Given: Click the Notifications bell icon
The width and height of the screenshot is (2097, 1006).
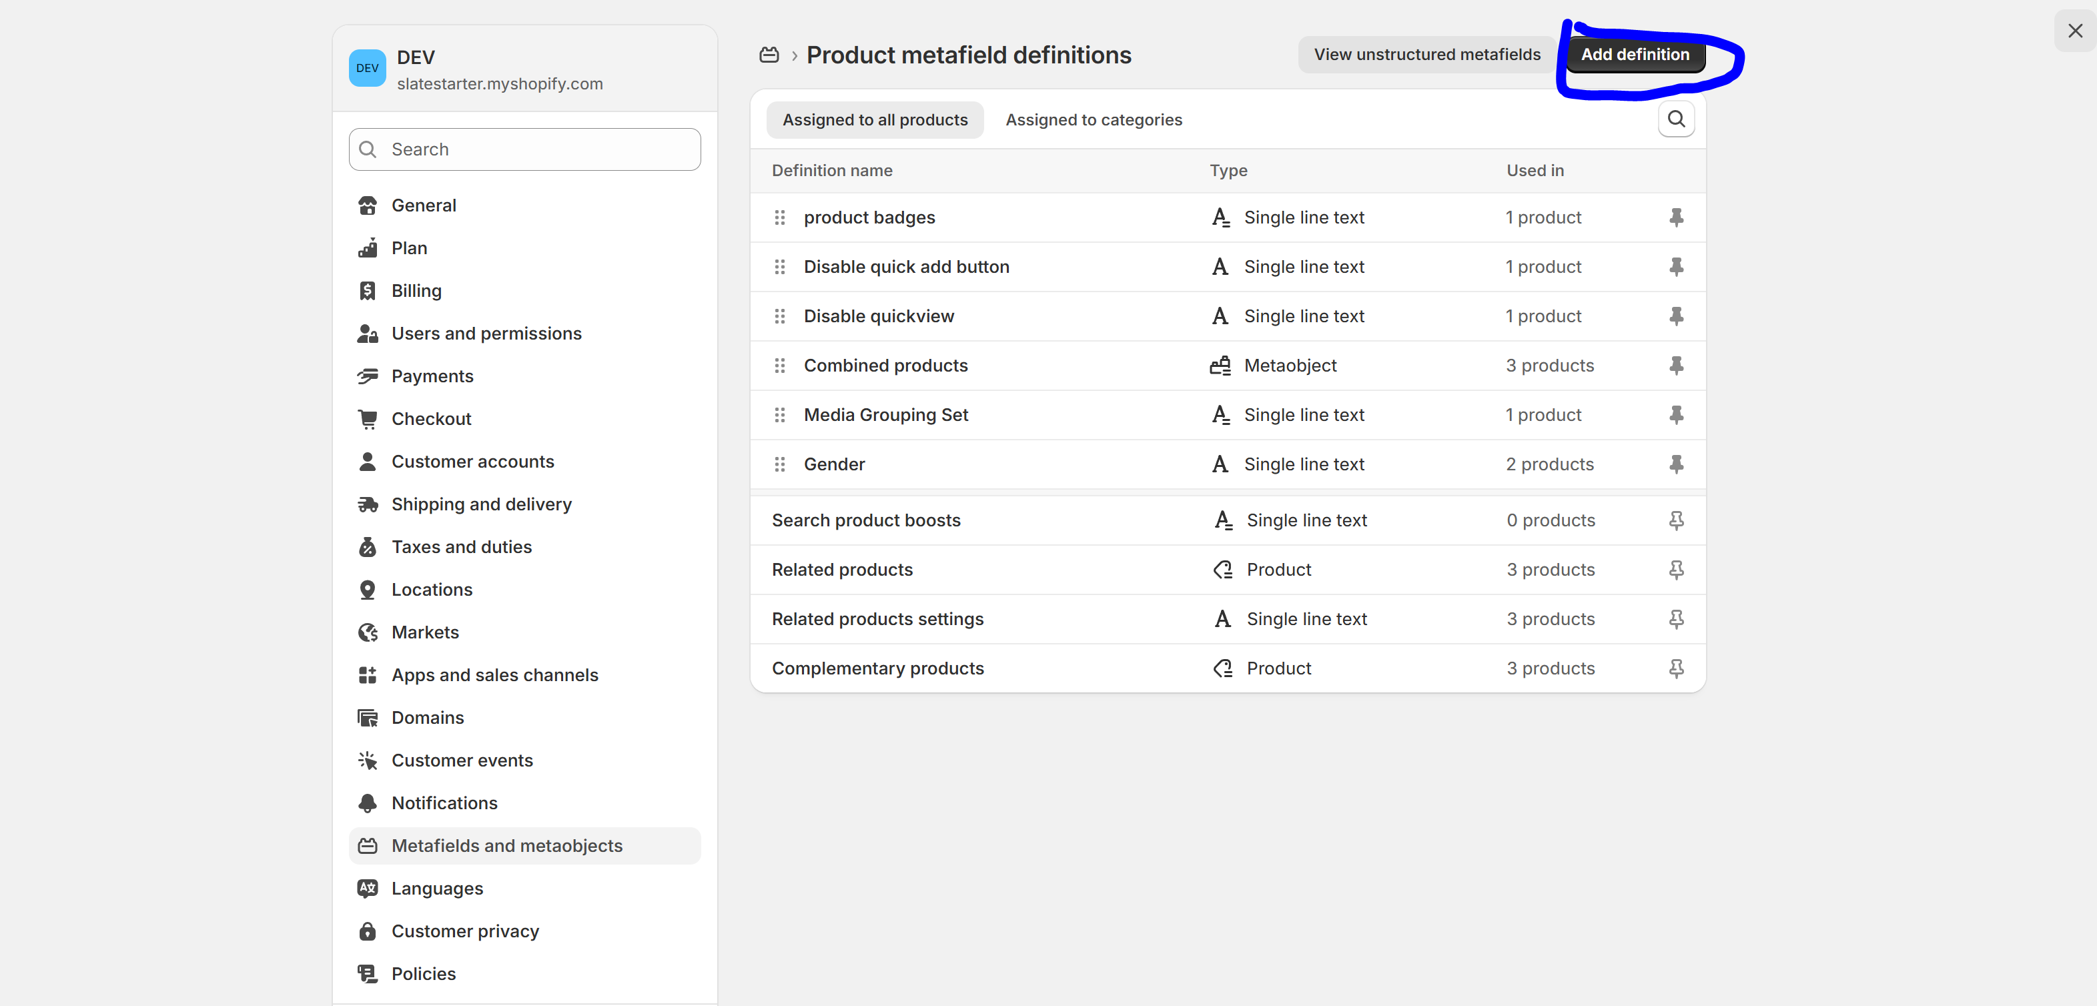Looking at the screenshot, I should click(x=368, y=803).
